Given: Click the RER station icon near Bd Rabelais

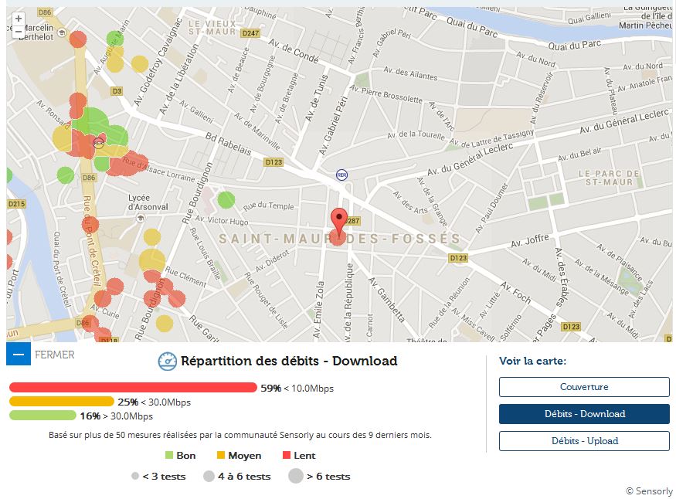Looking at the screenshot, I should click(341, 175).
